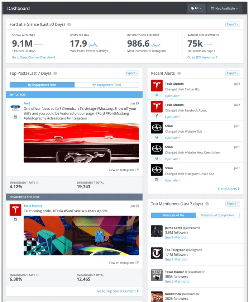
Task: Open the Export menu in Top Posts
Action: pyautogui.click(x=131, y=73)
